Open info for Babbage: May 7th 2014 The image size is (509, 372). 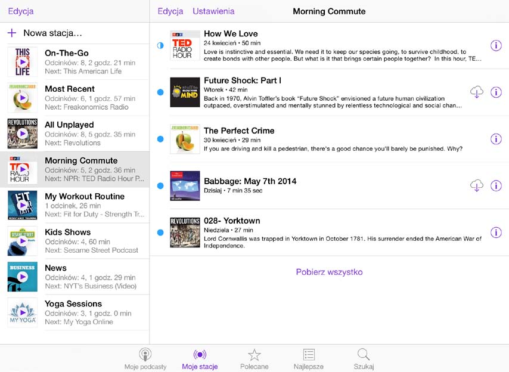click(496, 185)
